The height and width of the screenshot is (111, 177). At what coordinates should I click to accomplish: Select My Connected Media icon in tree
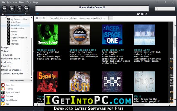click(9, 19)
